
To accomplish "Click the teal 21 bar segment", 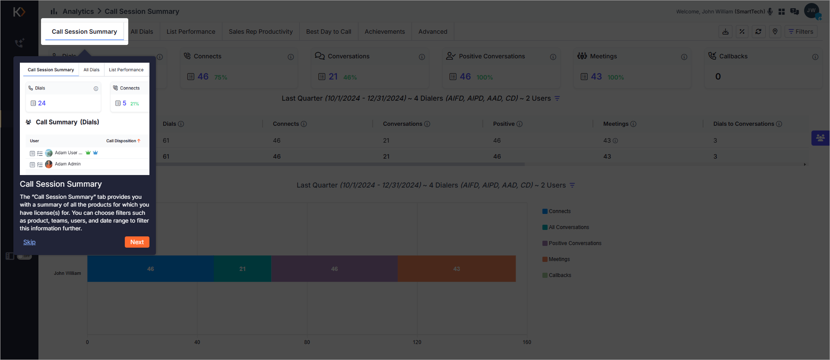I will [242, 269].
